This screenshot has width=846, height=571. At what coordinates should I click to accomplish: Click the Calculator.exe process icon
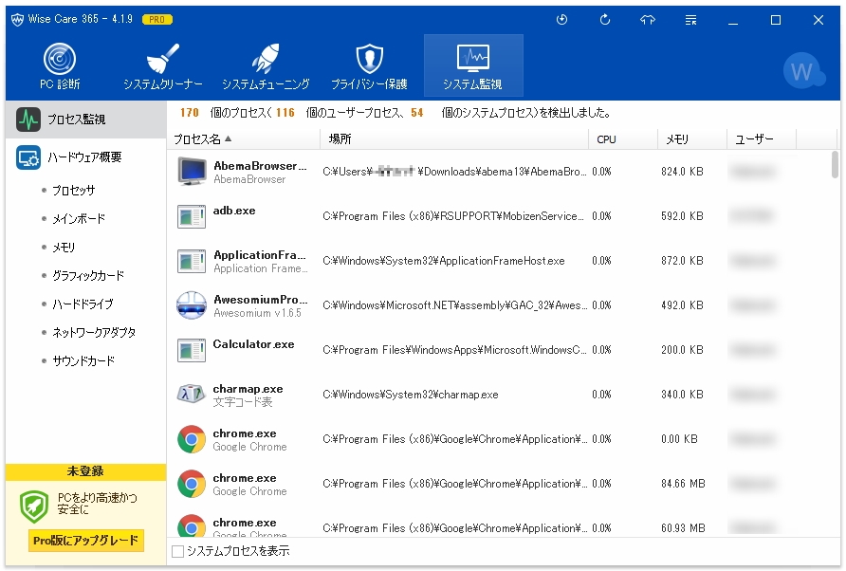point(192,350)
